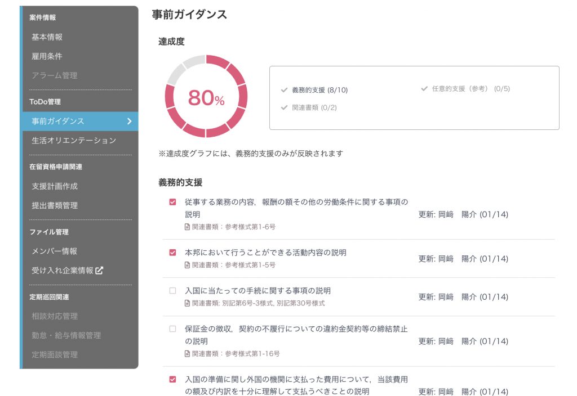Click document icon next to 参考様式第1-5号
Image resolution: width=577 pixels, height=396 pixels.
[x=188, y=265]
